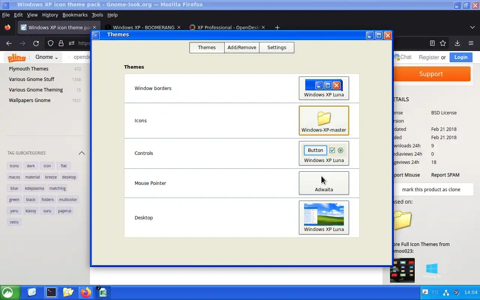Click the show desktop taskbar icon
This screenshot has width=480, height=300.
[32, 292]
